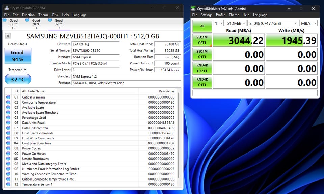Screen dimensions: 324x194
Task: Click the Good 94 % health status button
Action: [18, 56]
